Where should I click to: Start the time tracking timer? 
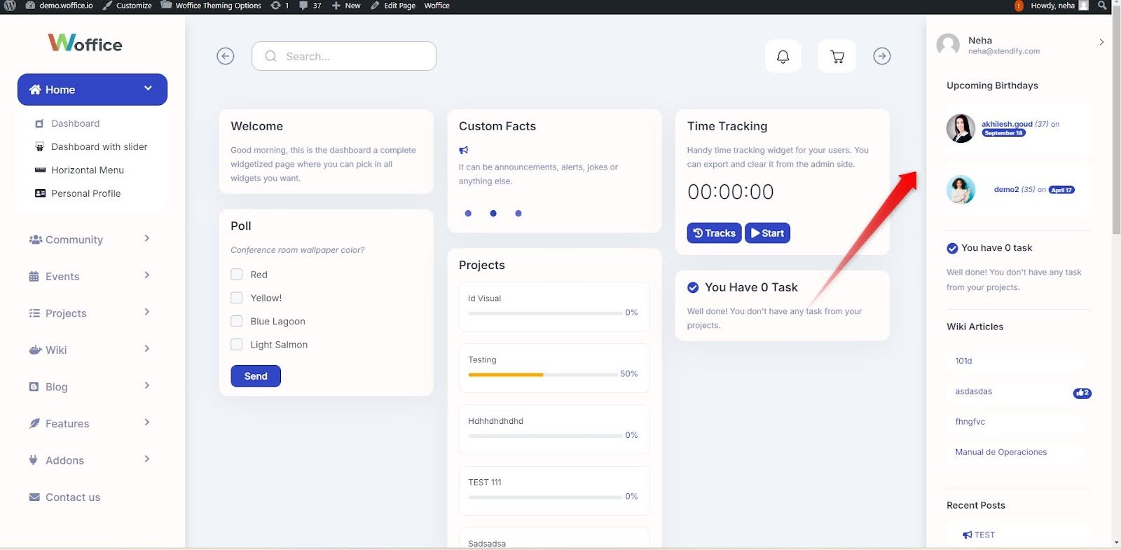pos(767,233)
